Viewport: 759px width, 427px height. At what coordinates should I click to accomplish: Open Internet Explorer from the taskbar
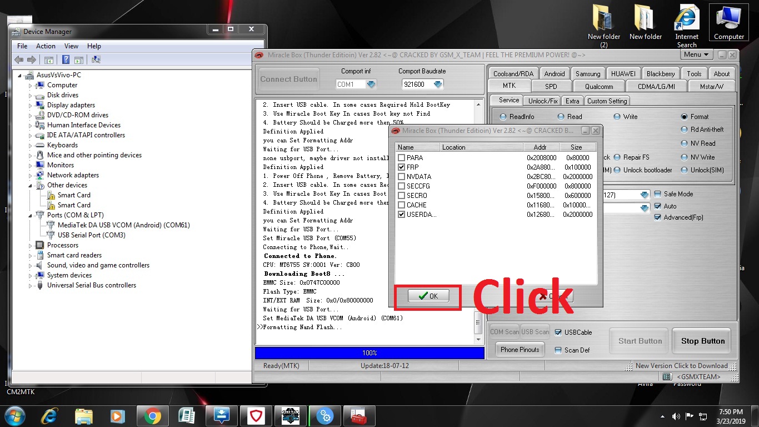(49, 416)
